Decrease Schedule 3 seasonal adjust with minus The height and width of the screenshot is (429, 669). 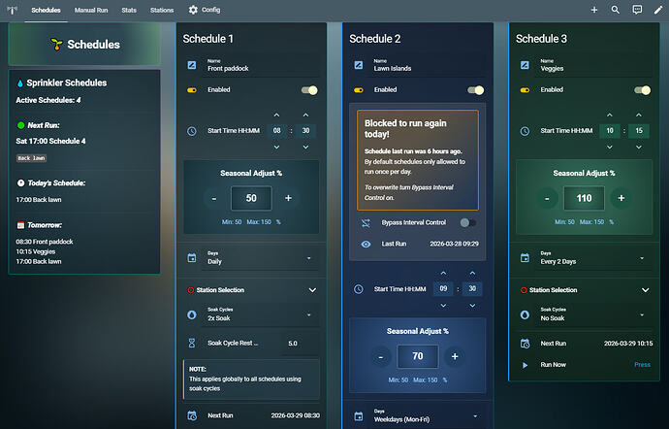(547, 198)
